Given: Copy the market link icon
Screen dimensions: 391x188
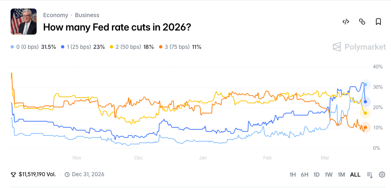Looking at the screenshot, I should pyautogui.click(x=362, y=22).
